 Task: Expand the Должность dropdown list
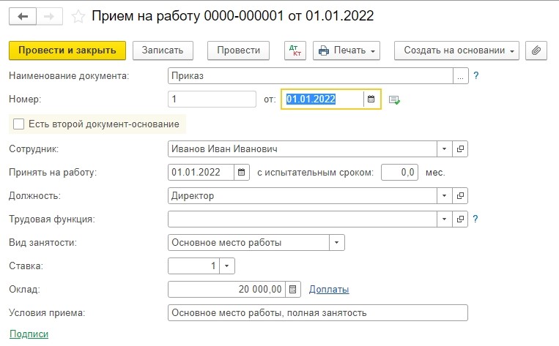click(x=445, y=196)
